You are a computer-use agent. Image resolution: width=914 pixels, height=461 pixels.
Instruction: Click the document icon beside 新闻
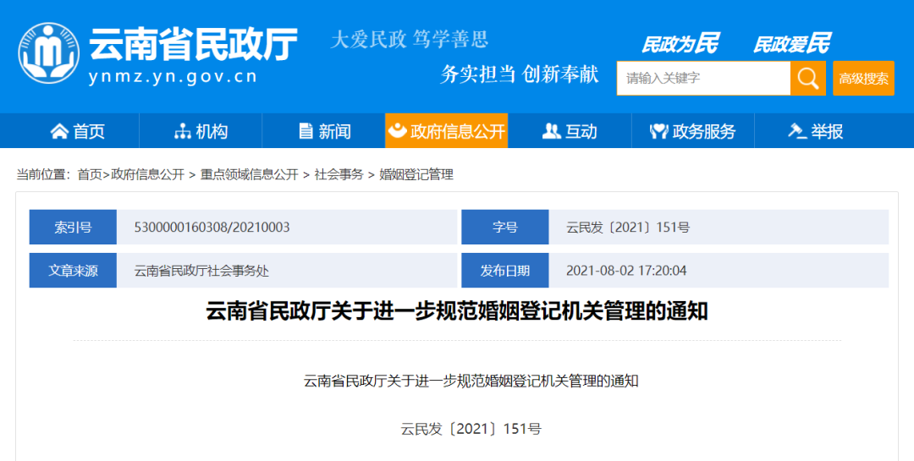click(x=306, y=131)
